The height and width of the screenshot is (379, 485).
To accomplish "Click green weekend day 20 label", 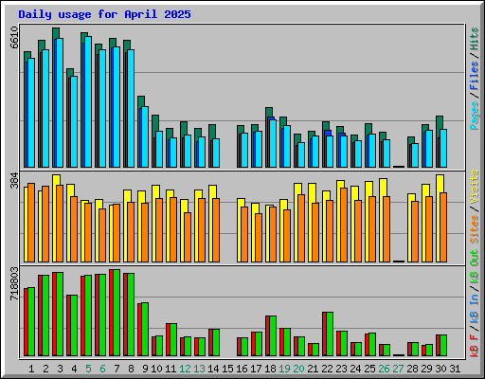I will pyautogui.click(x=298, y=369).
